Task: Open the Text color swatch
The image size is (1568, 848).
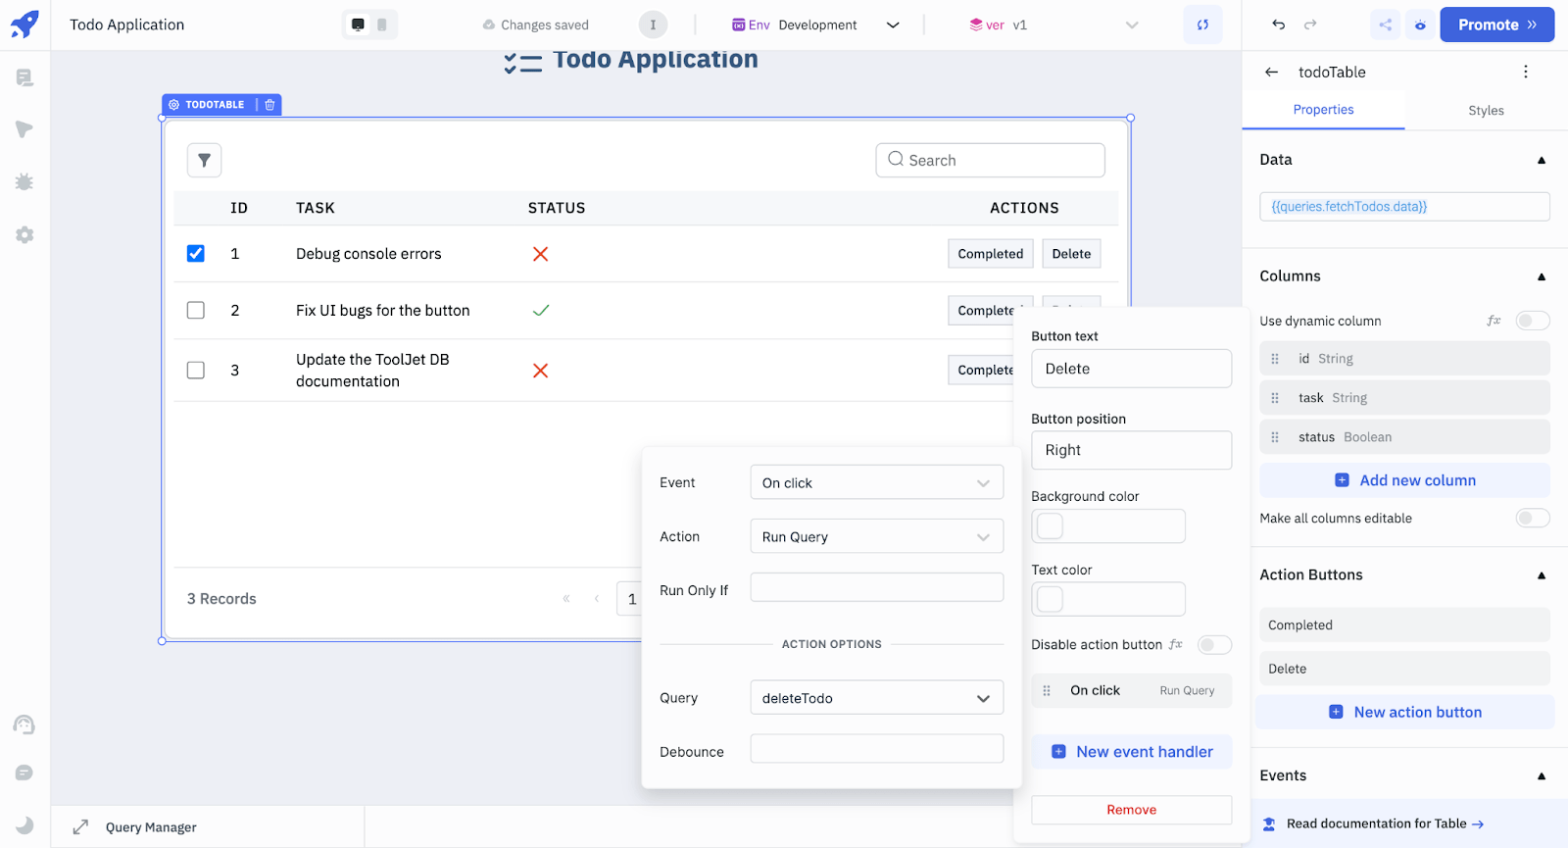Action: [x=1050, y=599]
